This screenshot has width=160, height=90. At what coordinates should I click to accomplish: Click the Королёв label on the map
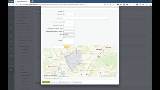point(108,48)
